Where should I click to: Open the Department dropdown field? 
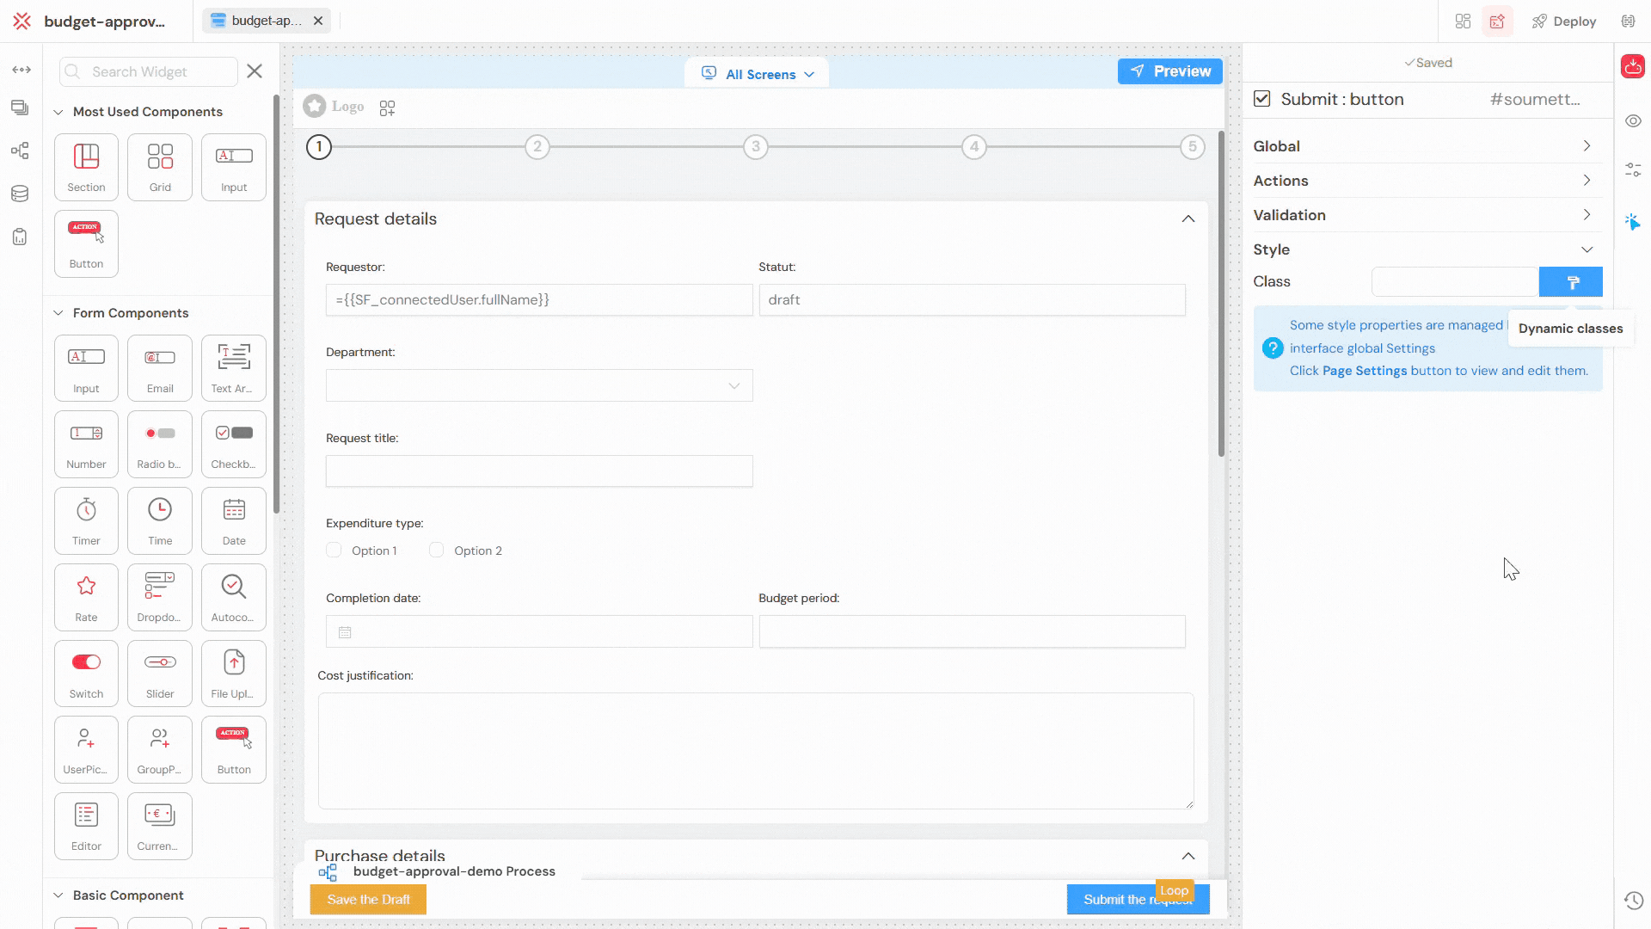[x=538, y=385]
